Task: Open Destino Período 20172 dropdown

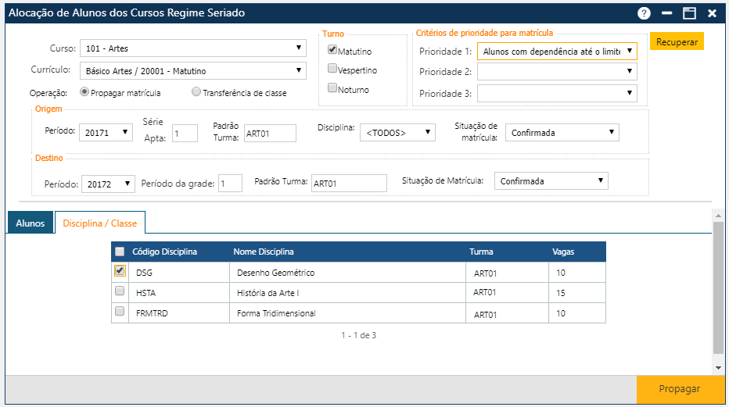Action: coord(108,184)
